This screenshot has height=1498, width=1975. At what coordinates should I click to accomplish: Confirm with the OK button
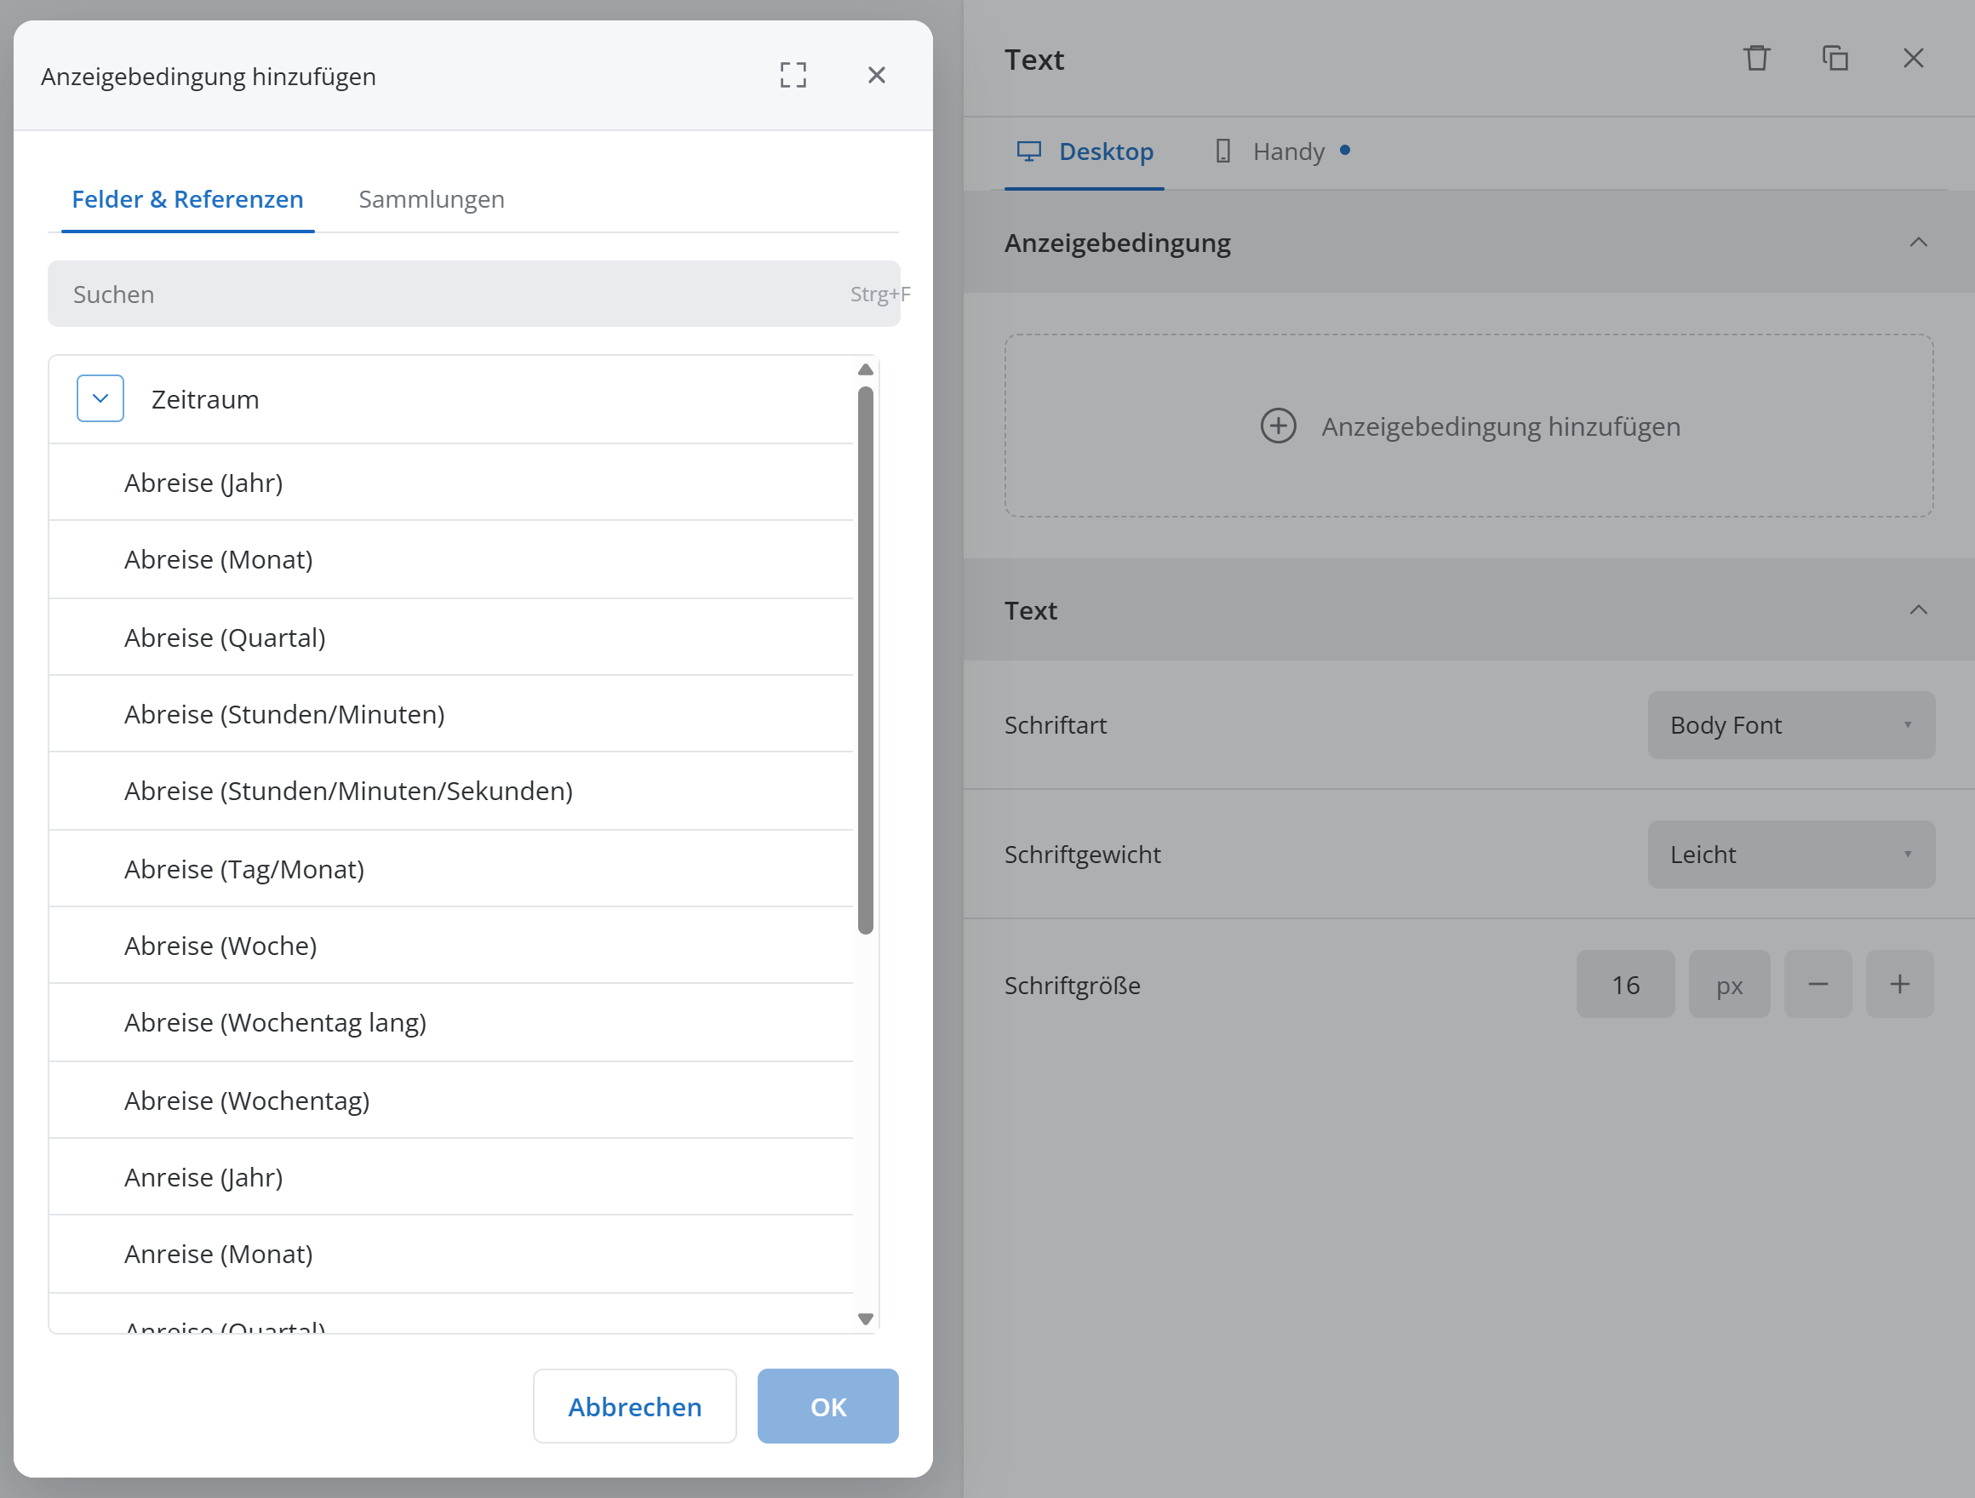(x=827, y=1406)
